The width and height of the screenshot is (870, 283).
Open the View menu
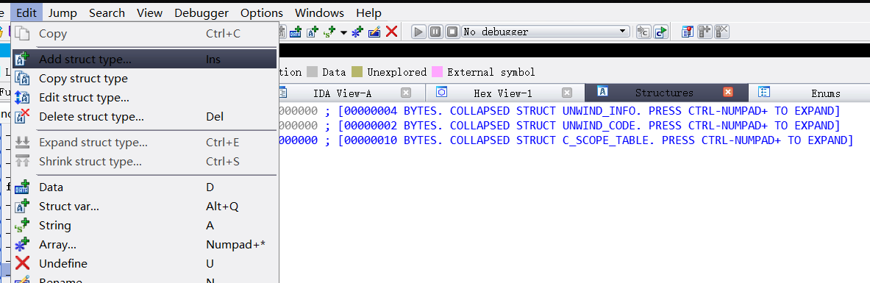149,12
